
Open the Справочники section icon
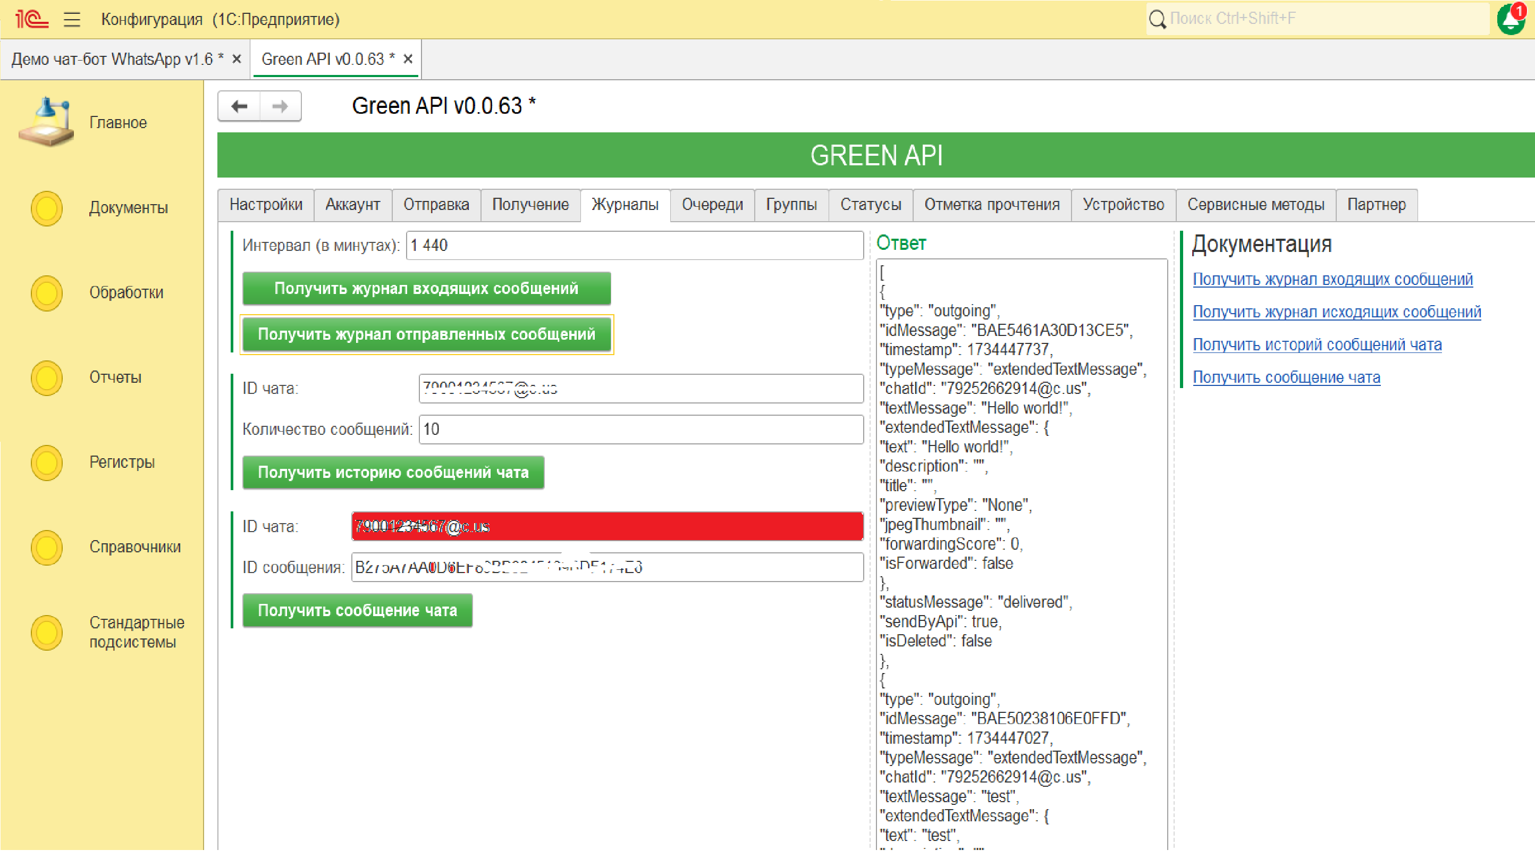click(46, 547)
